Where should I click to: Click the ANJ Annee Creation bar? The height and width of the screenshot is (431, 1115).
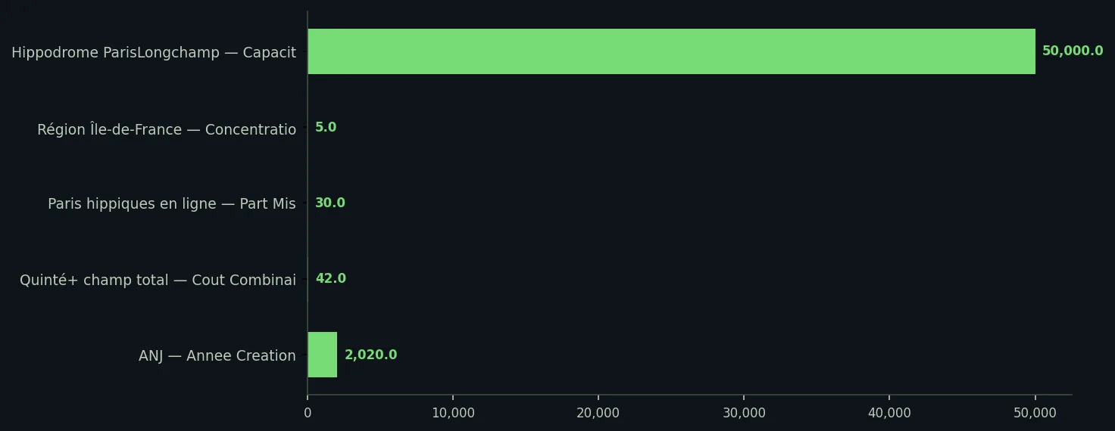(322, 355)
